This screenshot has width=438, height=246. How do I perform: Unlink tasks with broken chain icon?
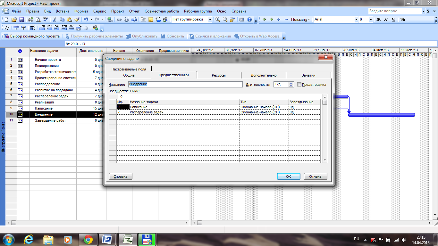tap(126, 20)
